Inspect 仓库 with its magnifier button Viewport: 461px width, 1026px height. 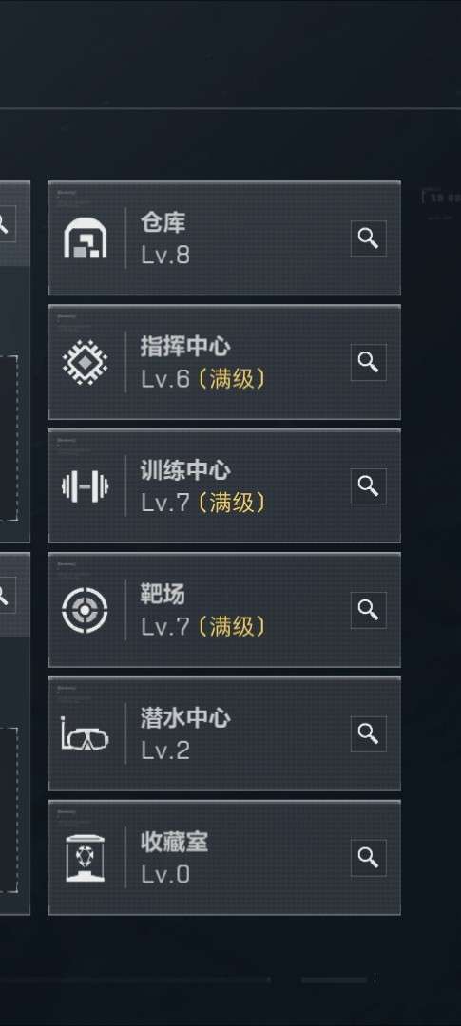point(368,238)
